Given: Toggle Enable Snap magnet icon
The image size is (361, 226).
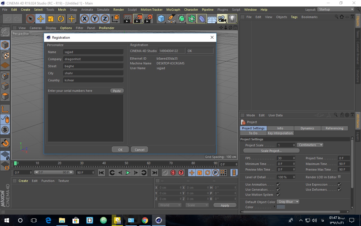Looking at the screenshot, I should [x=5, y=143].
